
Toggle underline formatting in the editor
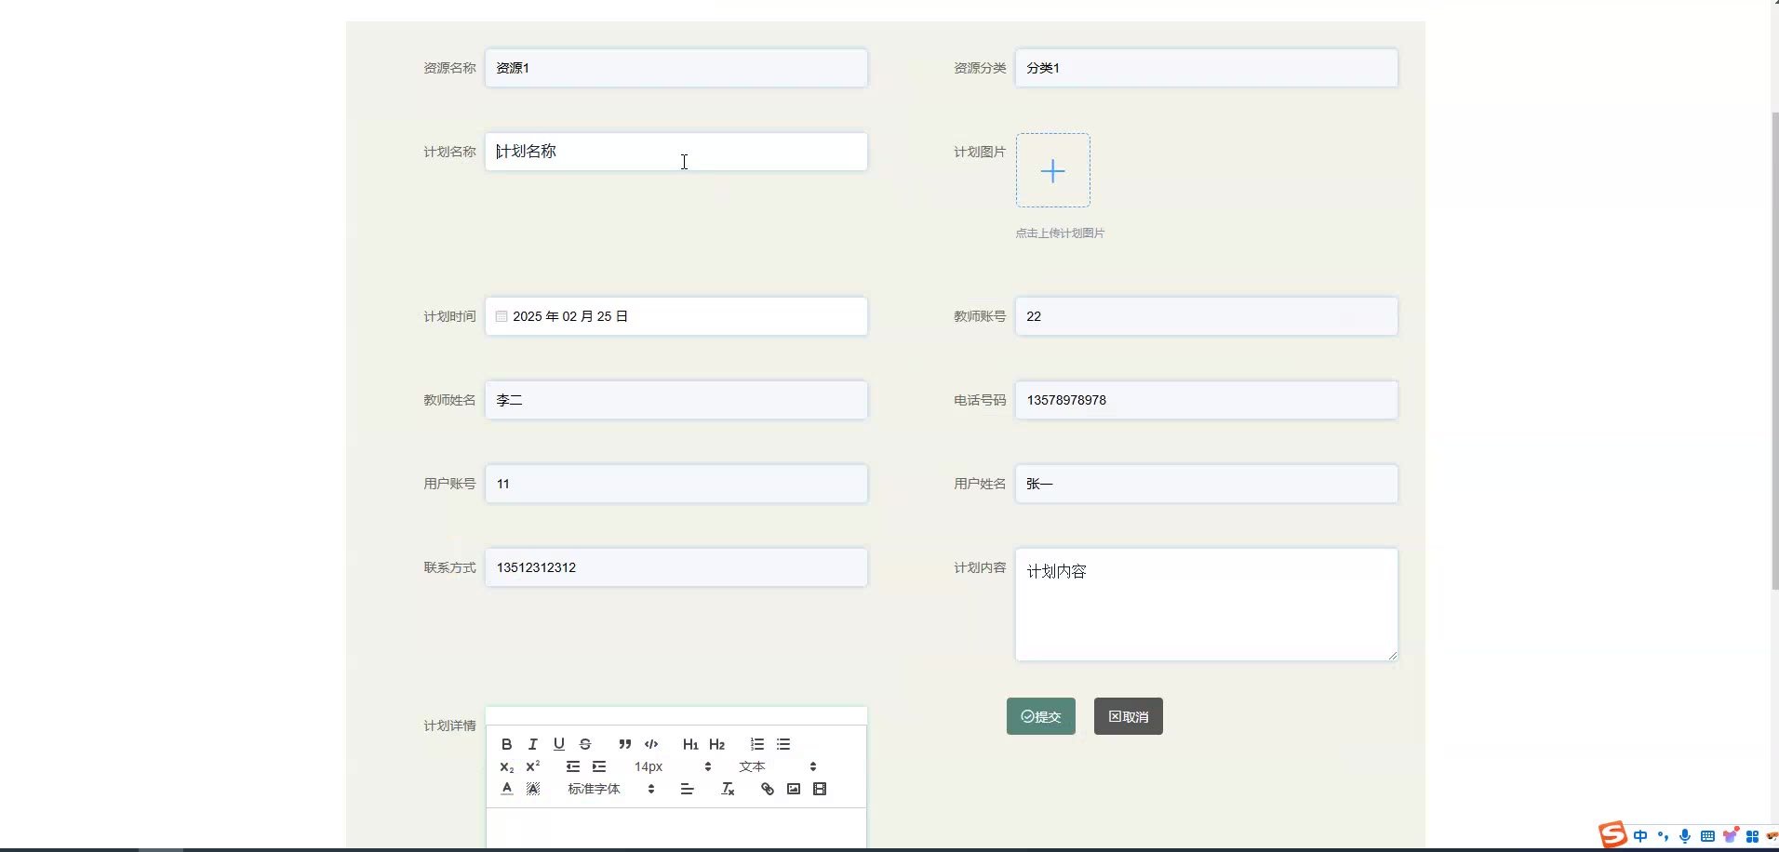pyautogui.click(x=558, y=744)
